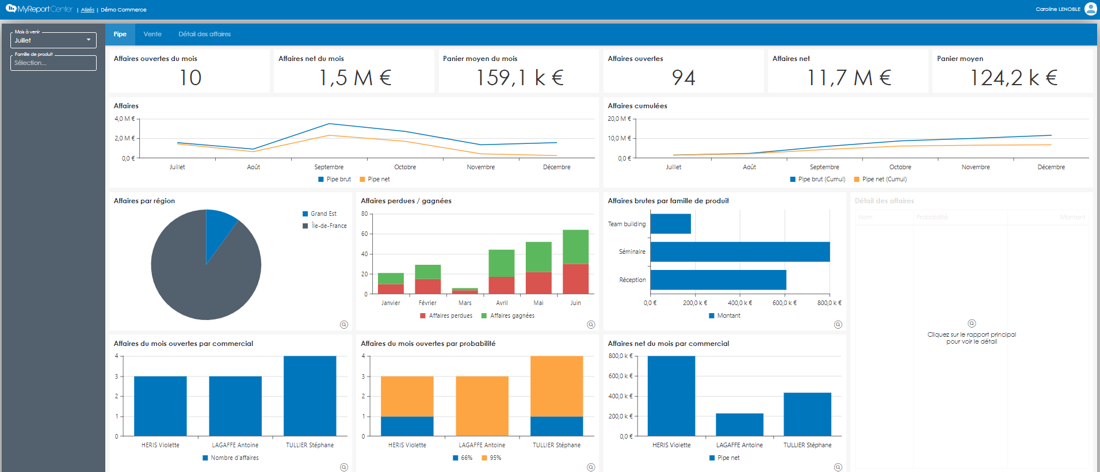Toggle Affaires perdues legend entry
This screenshot has height=472, width=1100.
pos(446,315)
